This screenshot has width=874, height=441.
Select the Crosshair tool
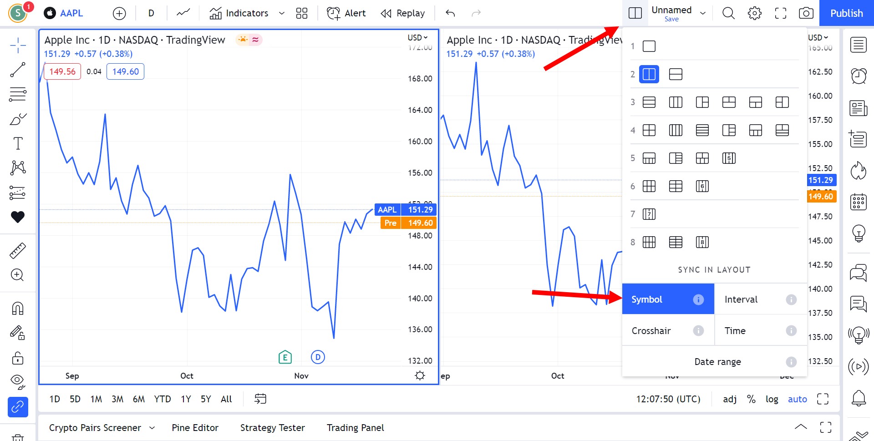(18, 46)
